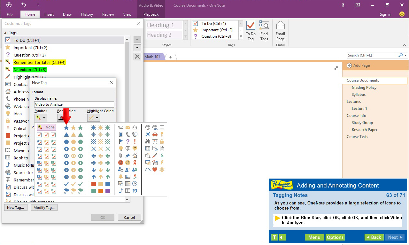The width and height of the screenshot is (409, 245).
Task: Switch to the Playback ribbon tab
Action: (150, 14)
